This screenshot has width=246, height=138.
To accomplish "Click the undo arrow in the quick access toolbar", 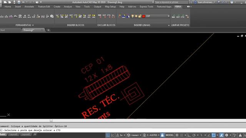I will 23,2.
